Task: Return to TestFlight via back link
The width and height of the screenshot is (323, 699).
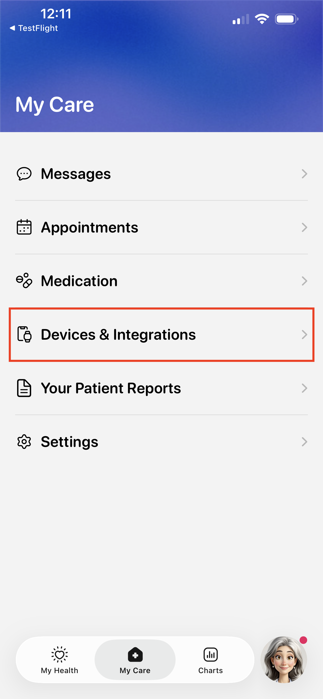Action: pyautogui.click(x=34, y=28)
